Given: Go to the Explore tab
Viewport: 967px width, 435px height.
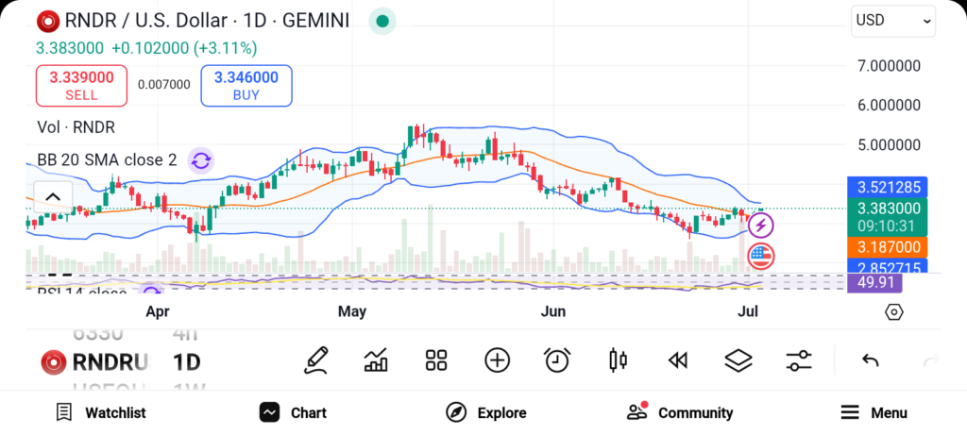Looking at the screenshot, I should (486, 412).
